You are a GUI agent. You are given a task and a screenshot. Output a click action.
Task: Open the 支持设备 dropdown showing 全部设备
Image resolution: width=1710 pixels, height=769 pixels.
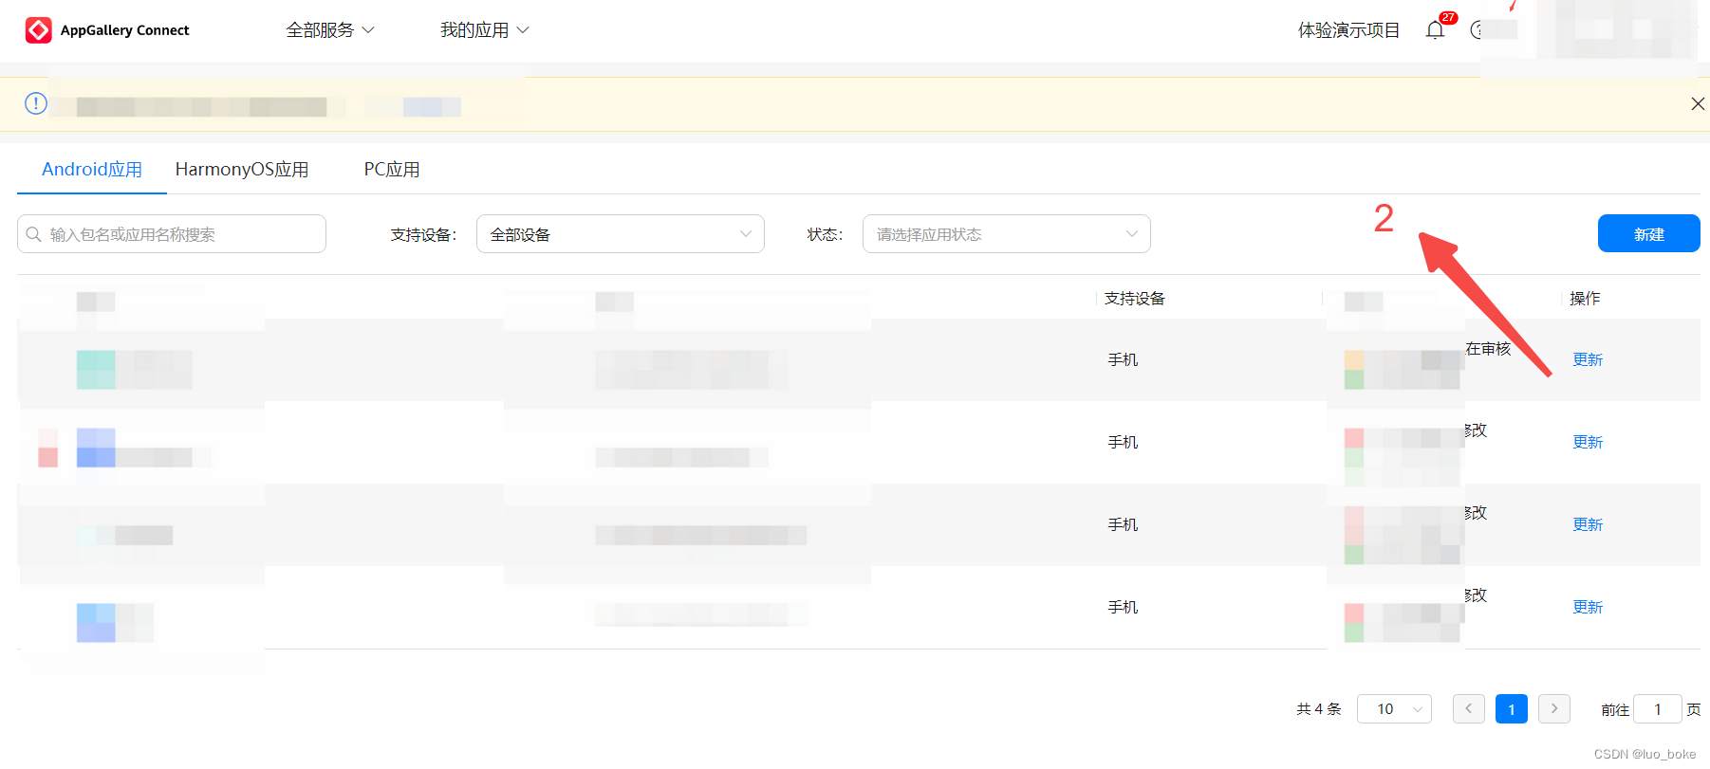click(x=621, y=234)
